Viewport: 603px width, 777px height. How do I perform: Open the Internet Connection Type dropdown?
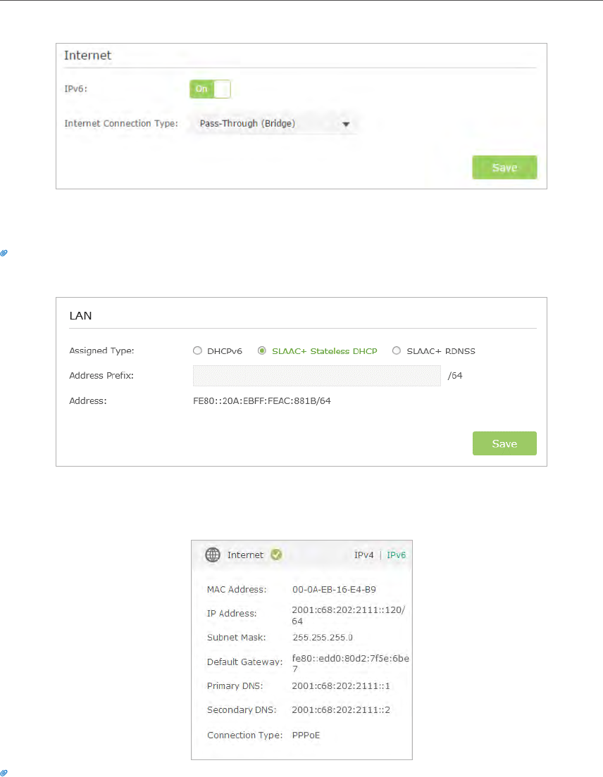273,123
